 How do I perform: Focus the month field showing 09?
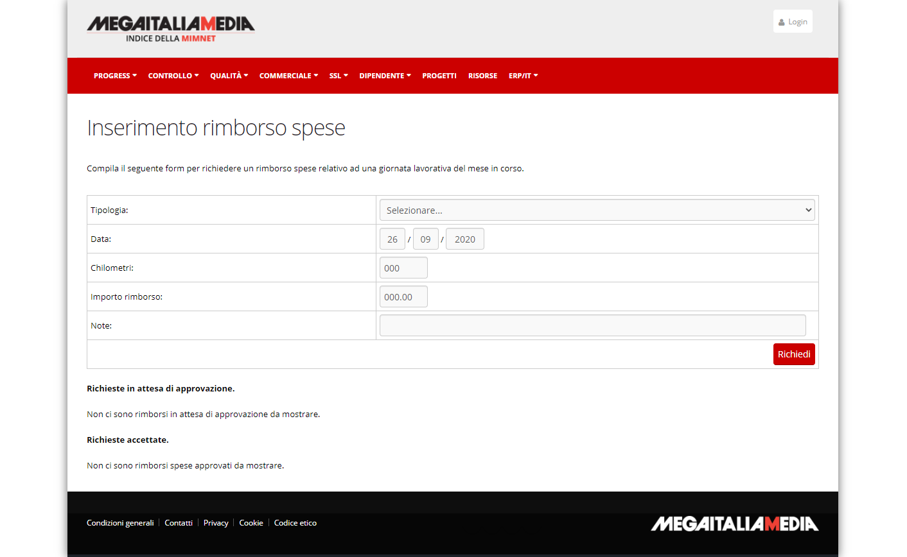pos(426,239)
